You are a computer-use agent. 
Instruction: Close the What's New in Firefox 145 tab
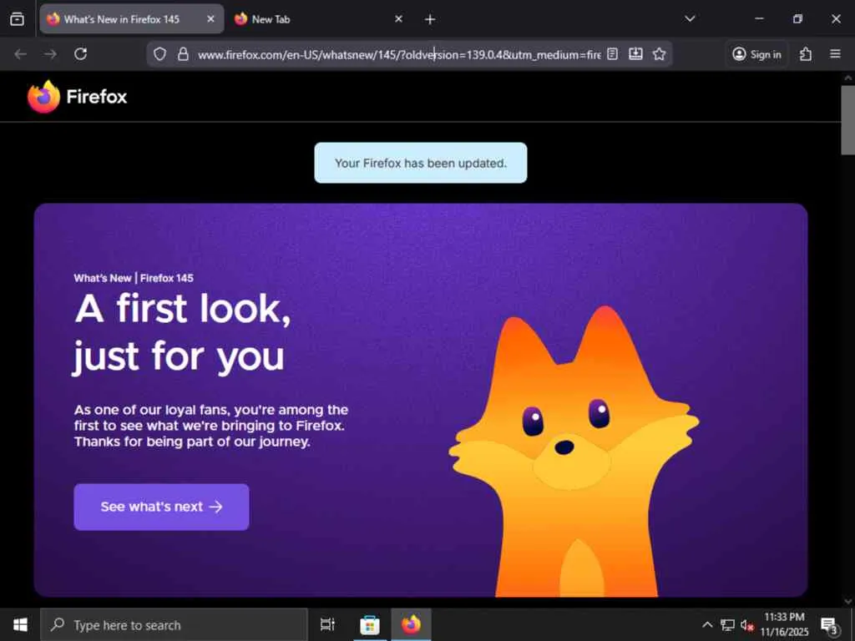click(x=210, y=19)
